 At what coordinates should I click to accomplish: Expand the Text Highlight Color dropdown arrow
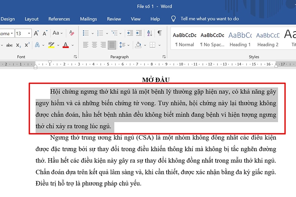click(58, 45)
